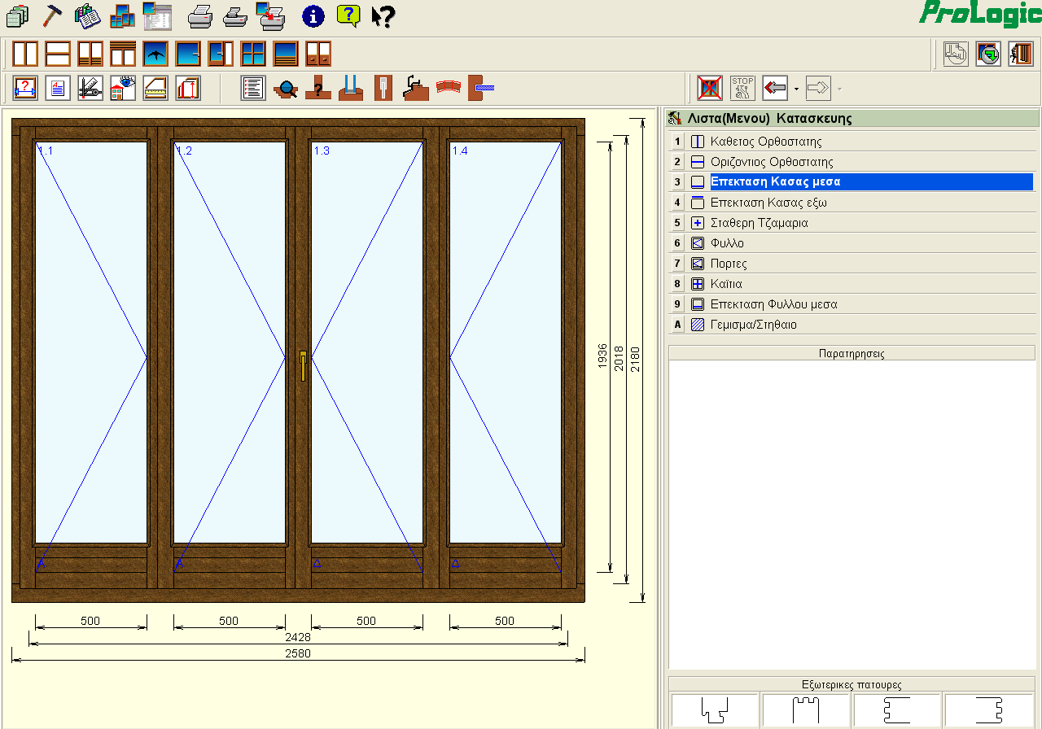Select the double panel door icon

pos(318,54)
